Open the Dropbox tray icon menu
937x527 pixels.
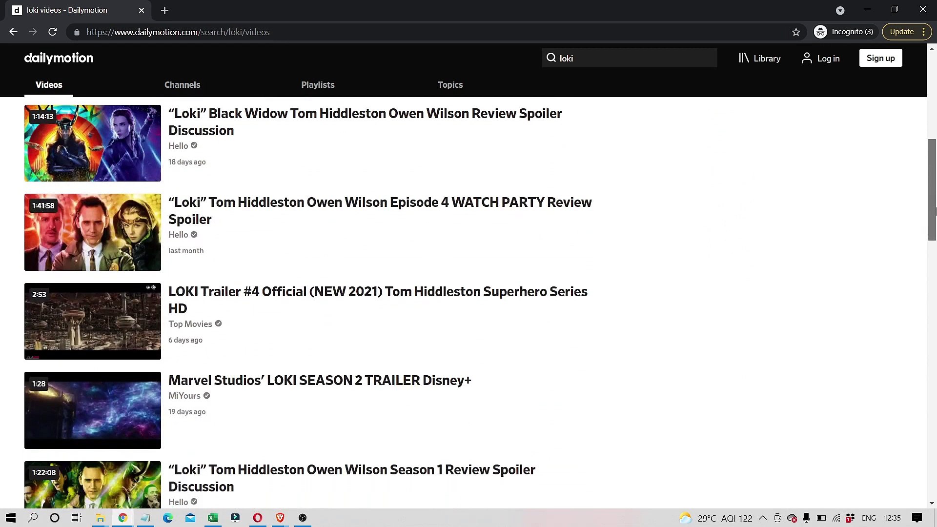click(x=850, y=518)
